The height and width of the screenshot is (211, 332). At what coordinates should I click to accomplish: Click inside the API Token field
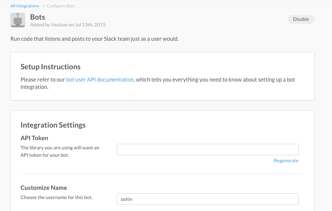coord(265,150)
